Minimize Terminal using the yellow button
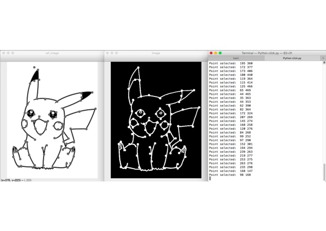The width and height of the screenshot is (326, 231). click(216, 53)
